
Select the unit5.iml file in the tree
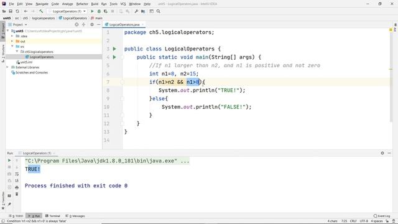(x=24, y=62)
